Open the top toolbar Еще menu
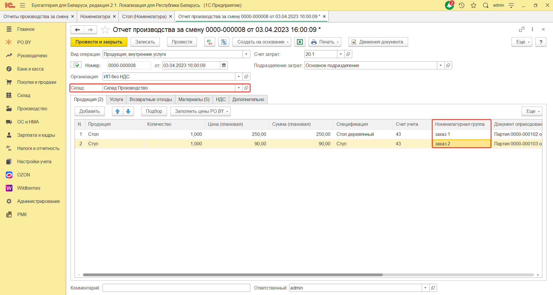 pos(522,42)
